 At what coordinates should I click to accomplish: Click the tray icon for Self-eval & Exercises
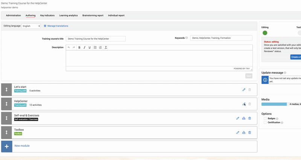pyautogui.click(x=243, y=118)
